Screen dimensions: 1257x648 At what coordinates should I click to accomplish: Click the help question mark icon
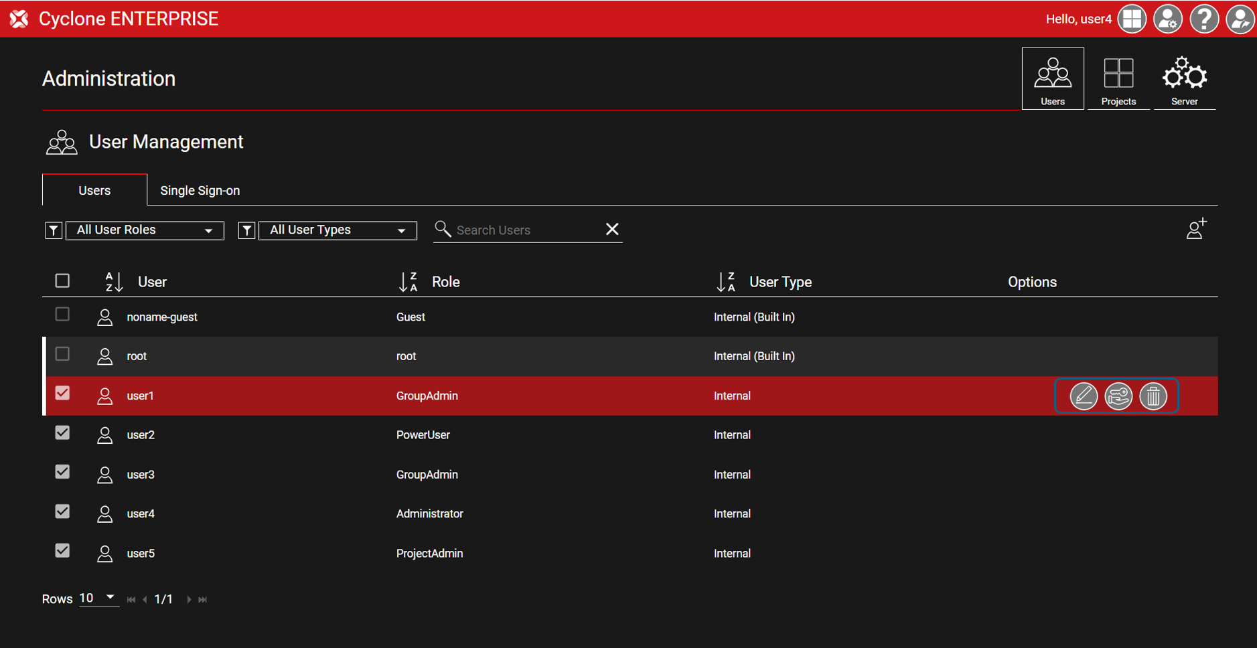(1203, 19)
